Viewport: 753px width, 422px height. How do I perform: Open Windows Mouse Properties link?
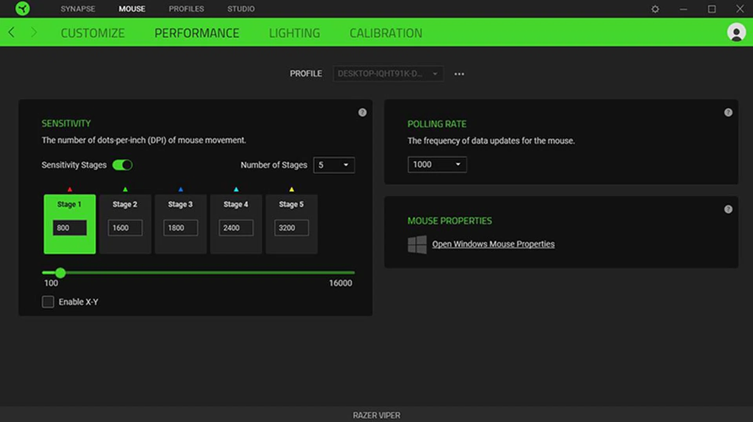(x=493, y=244)
